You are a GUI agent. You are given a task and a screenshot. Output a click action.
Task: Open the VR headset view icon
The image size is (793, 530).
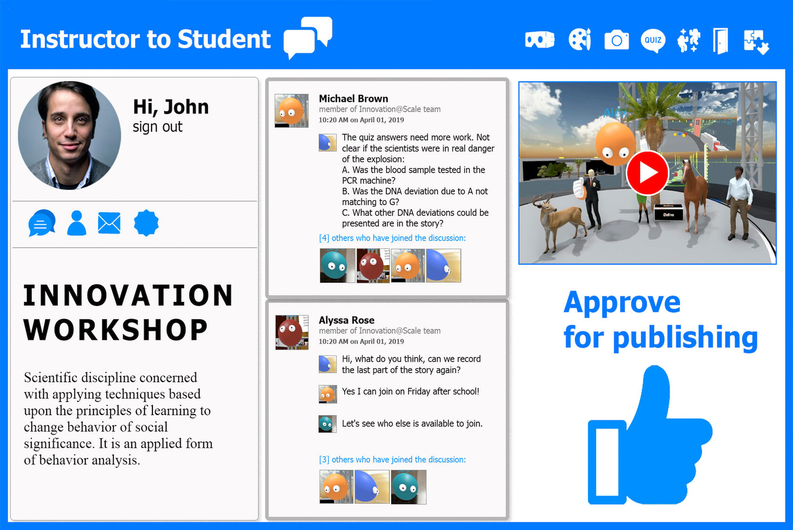click(540, 40)
